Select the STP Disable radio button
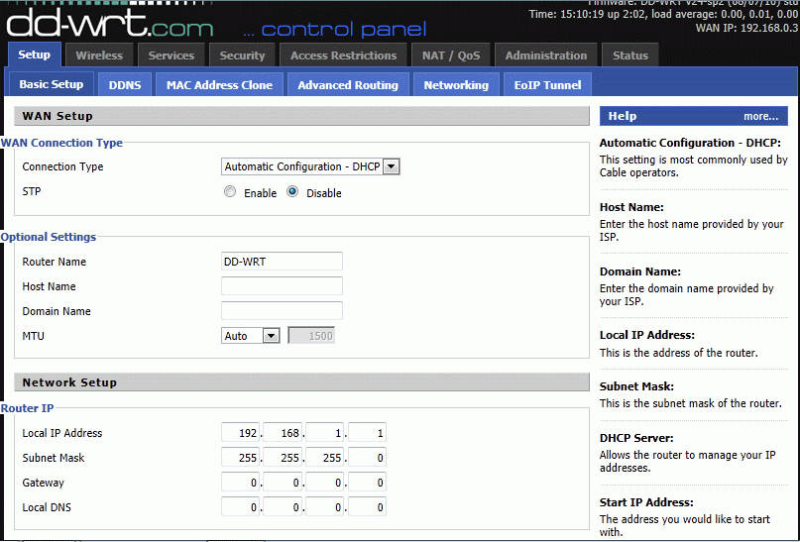 (292, 191)
